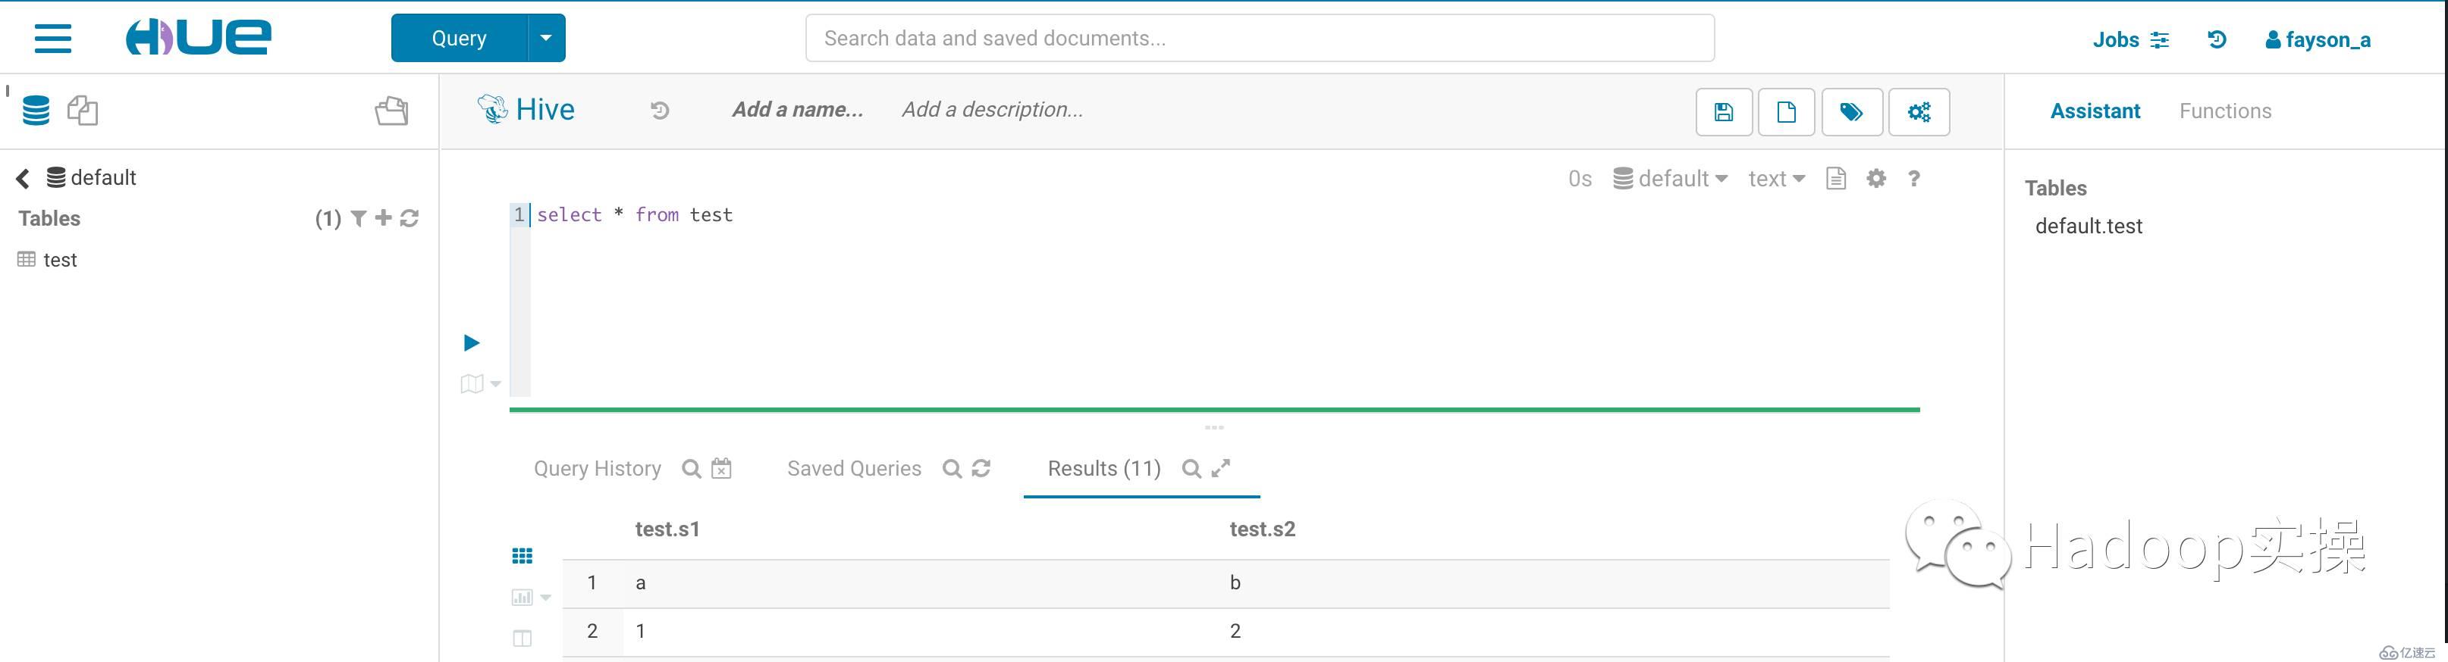
Task: Click the search data and documents field
Action: pos(1259,38)
